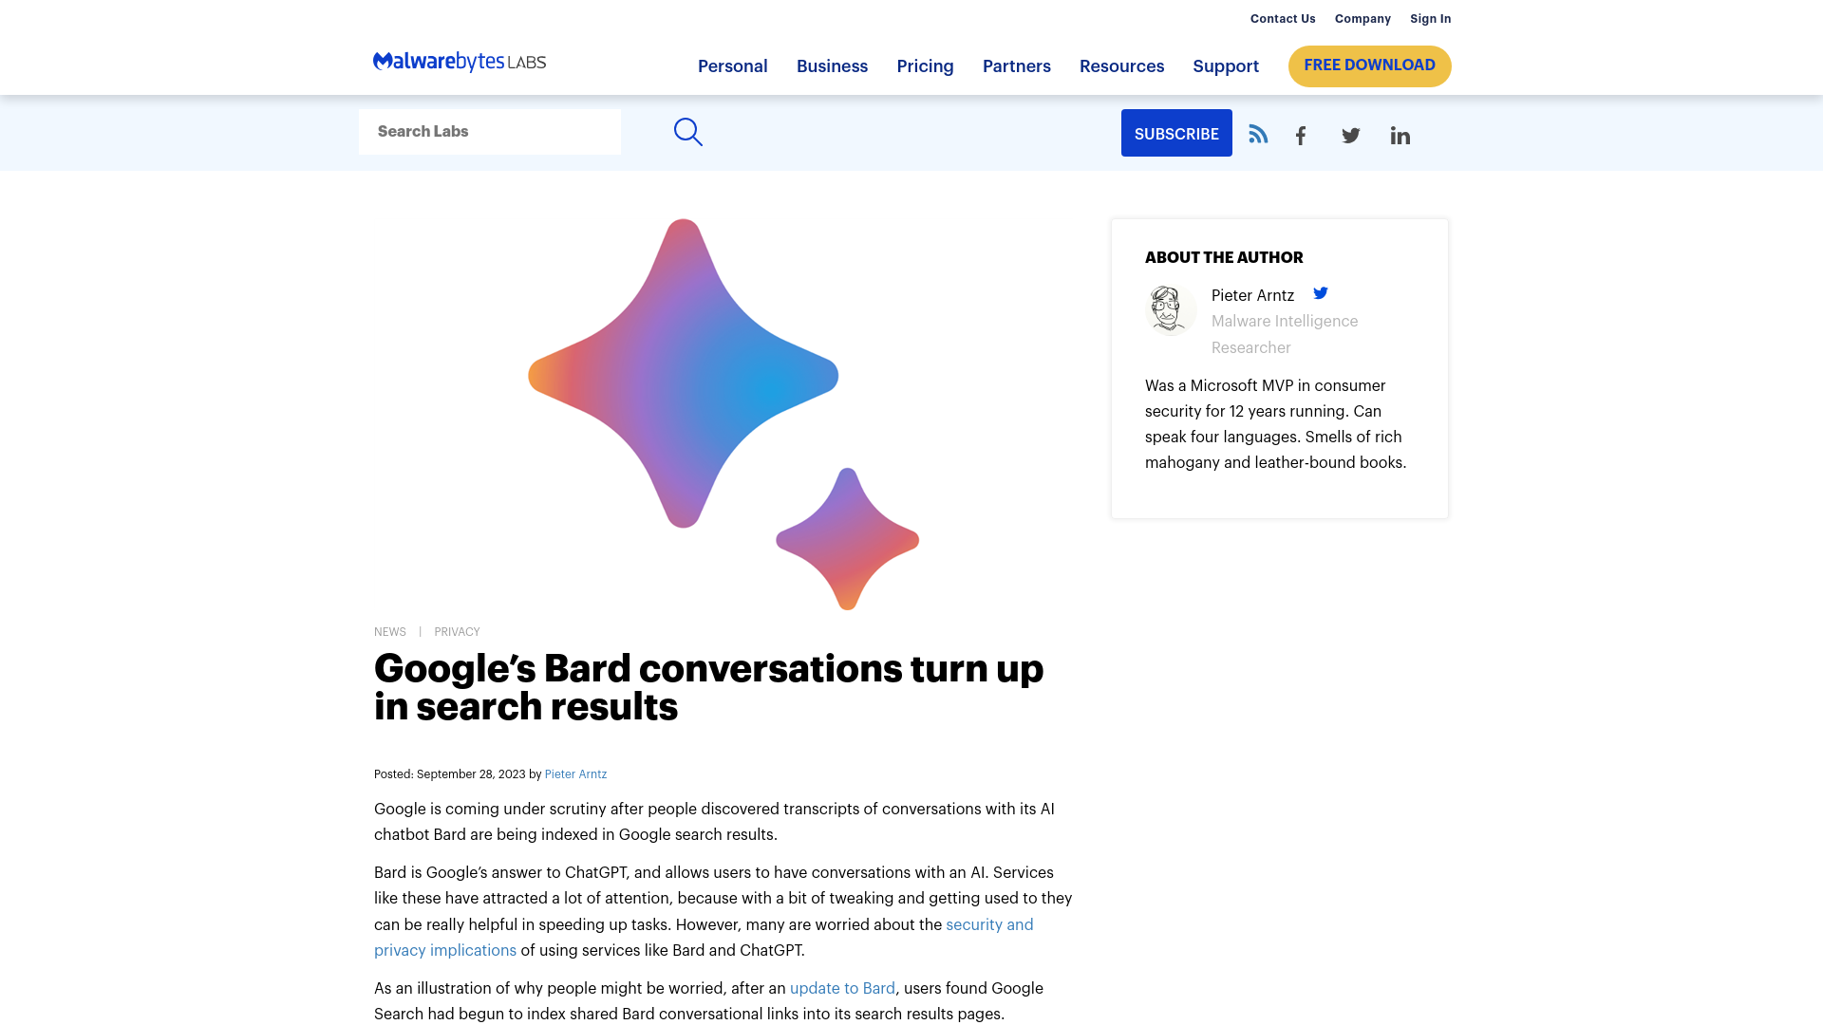Click Pieter Arntz Twitter icon
This screenshot has width=1823, height=1025.
point(1320,293)
